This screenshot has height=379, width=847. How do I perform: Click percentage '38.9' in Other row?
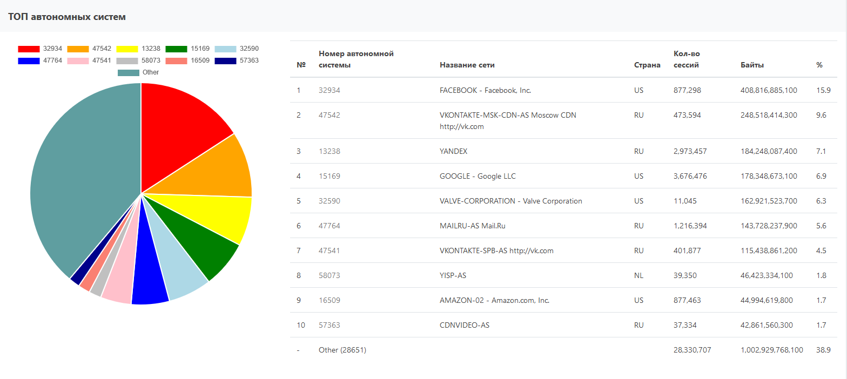[823, 350]
